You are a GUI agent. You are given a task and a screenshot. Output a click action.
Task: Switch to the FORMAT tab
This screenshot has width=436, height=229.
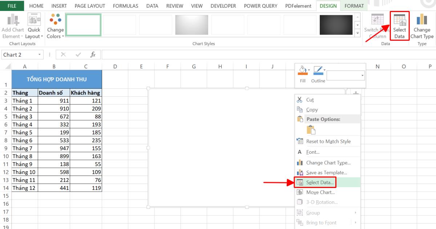click(354, 5)
